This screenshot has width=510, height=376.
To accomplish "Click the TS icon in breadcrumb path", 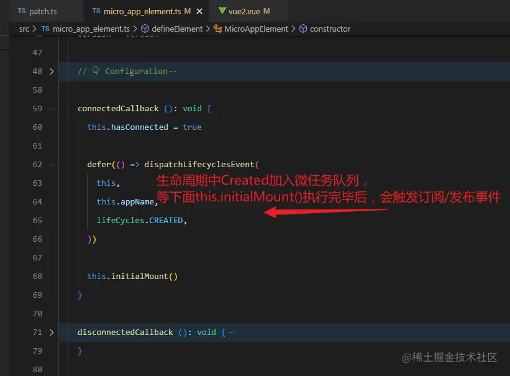I will point(45,29).
